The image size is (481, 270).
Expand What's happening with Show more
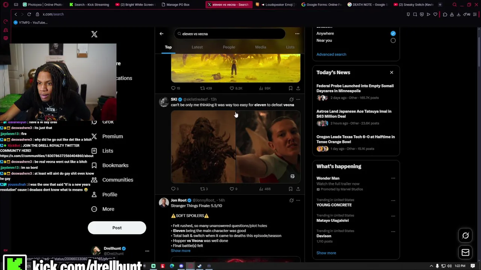point(326,253)
